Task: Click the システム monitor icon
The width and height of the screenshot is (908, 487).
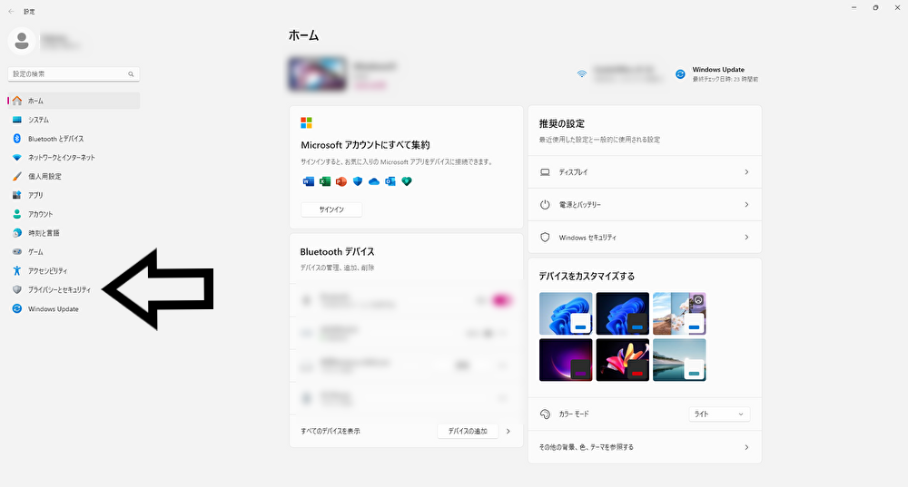Action: click(16, 120)
